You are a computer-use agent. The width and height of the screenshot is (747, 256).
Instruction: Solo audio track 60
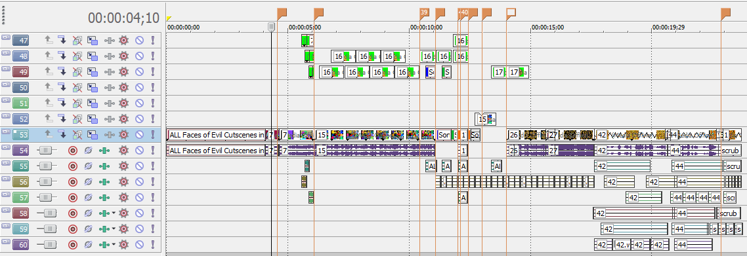[x=153, y=245]
